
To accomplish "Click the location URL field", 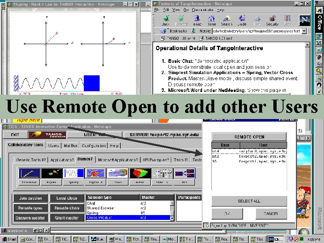I will click(257, 31).
